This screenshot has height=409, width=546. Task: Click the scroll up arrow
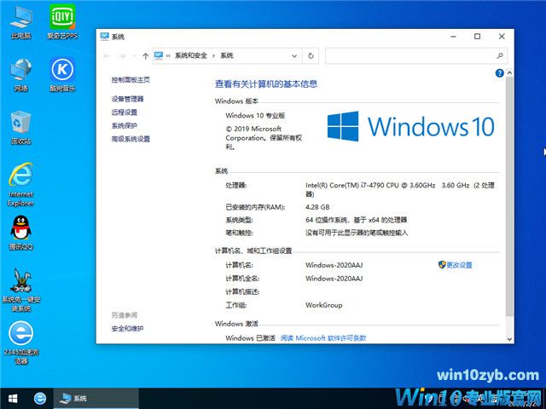point(509,72)
